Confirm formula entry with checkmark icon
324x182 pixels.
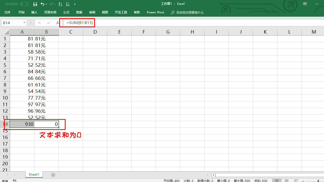49,23
